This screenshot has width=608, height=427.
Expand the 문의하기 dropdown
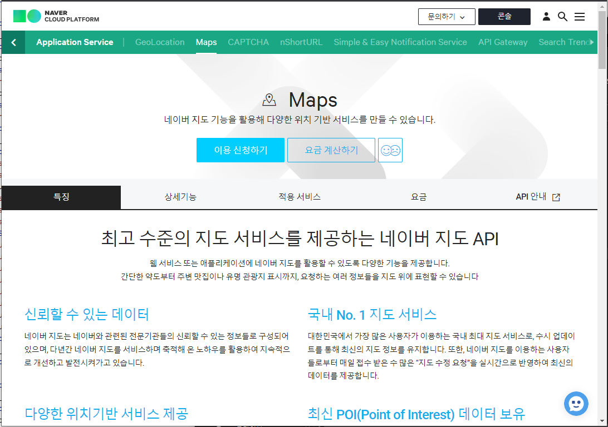(x=447, y=17)
